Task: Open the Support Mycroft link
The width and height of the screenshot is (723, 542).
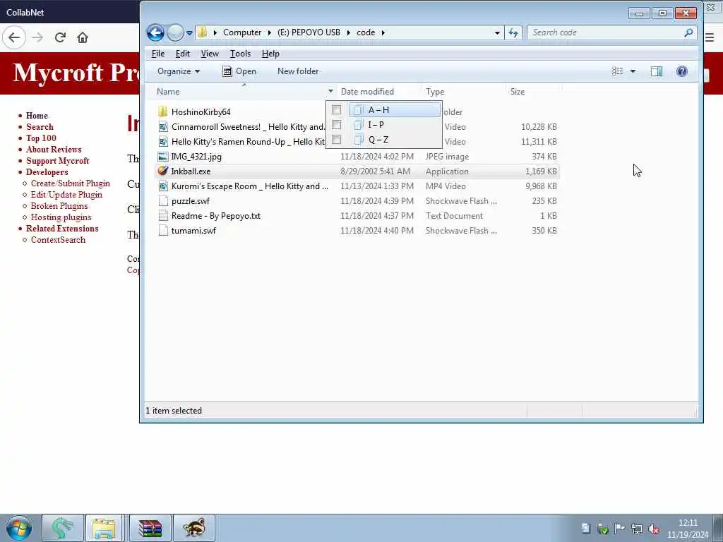Action: coord(57,161)
